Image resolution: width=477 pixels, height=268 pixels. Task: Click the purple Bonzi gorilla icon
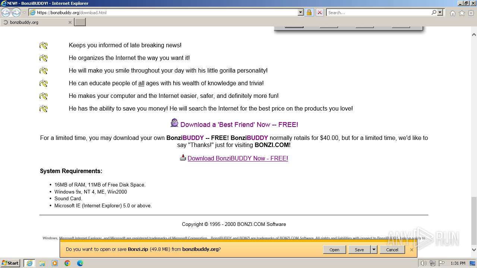[x=174, y=123]
